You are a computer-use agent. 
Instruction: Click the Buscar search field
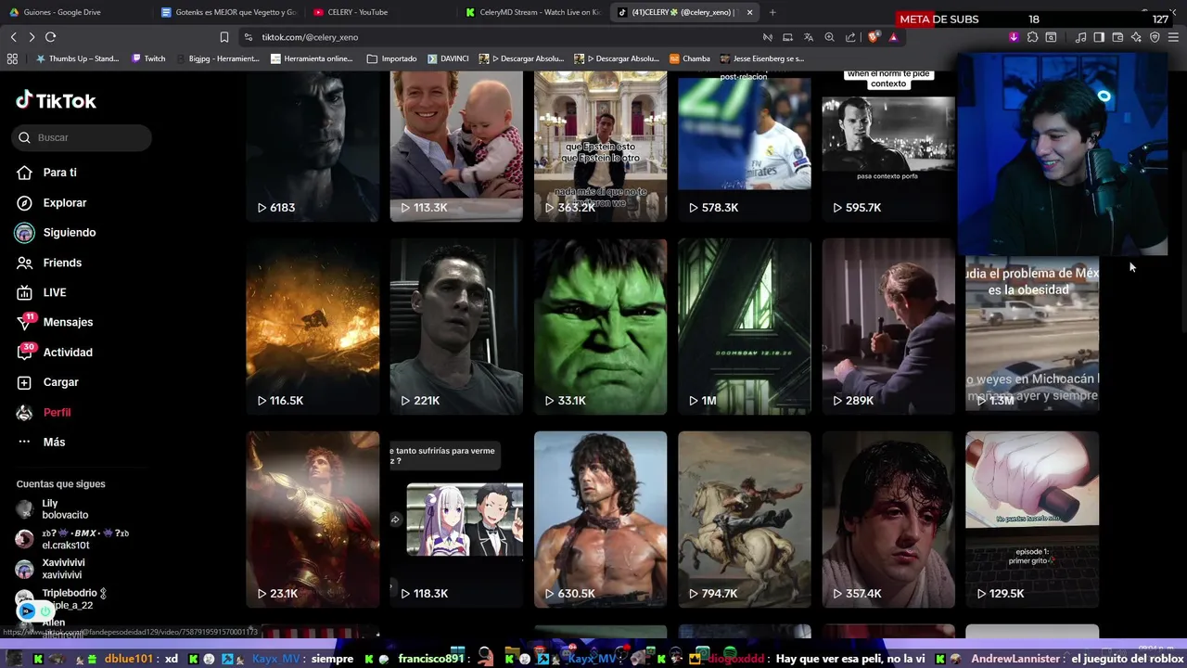click(82, 137)
